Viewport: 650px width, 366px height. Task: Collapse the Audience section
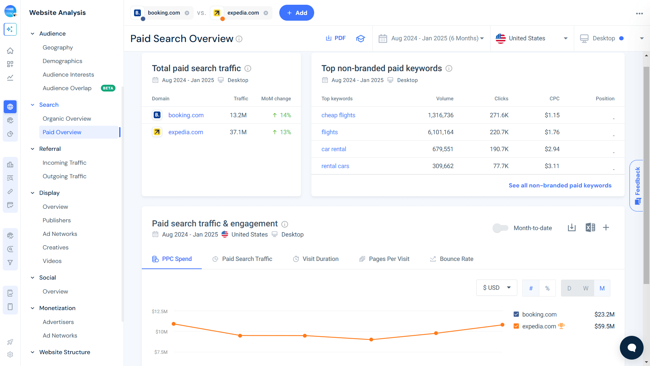pyautogui.click(x=32, y=34)
